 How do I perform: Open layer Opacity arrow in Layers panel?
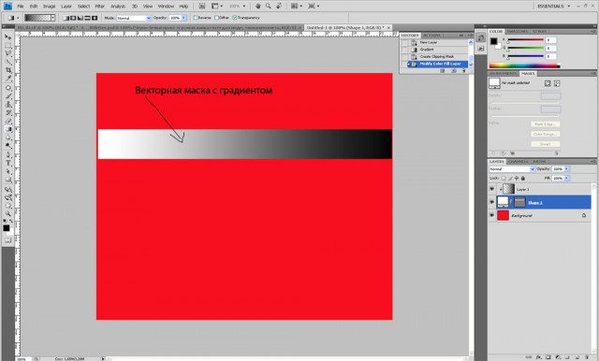tap(566, 169)
